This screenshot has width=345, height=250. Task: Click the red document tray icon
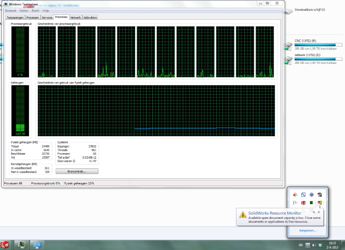[319, 195]
